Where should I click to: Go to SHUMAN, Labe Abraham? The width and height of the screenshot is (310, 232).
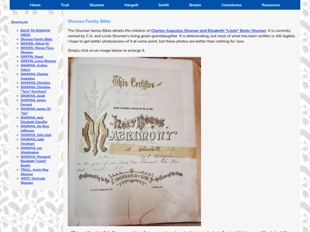(x=32, y=141)
